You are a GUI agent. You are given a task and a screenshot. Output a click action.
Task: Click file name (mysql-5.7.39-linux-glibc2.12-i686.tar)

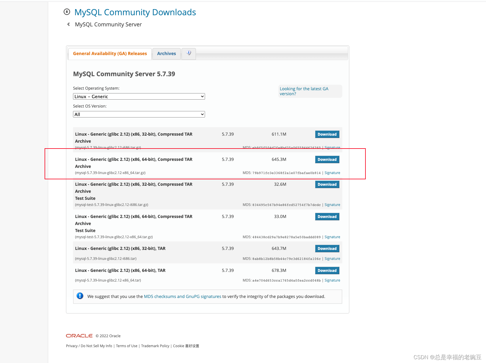tap(106, 259)
